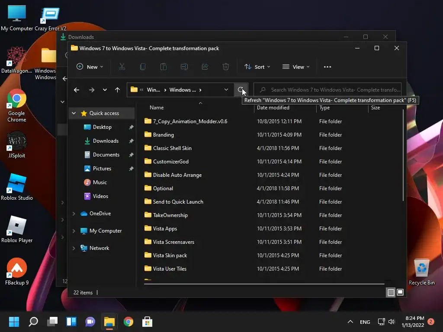The height and width of the screenshot is (332, 443).
Task: Open Task View on taskbar
Action: click(52, 322)
